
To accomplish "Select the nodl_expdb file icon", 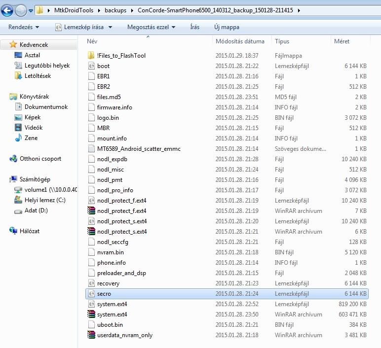I will pyautogui.click(x=91, y=159).
